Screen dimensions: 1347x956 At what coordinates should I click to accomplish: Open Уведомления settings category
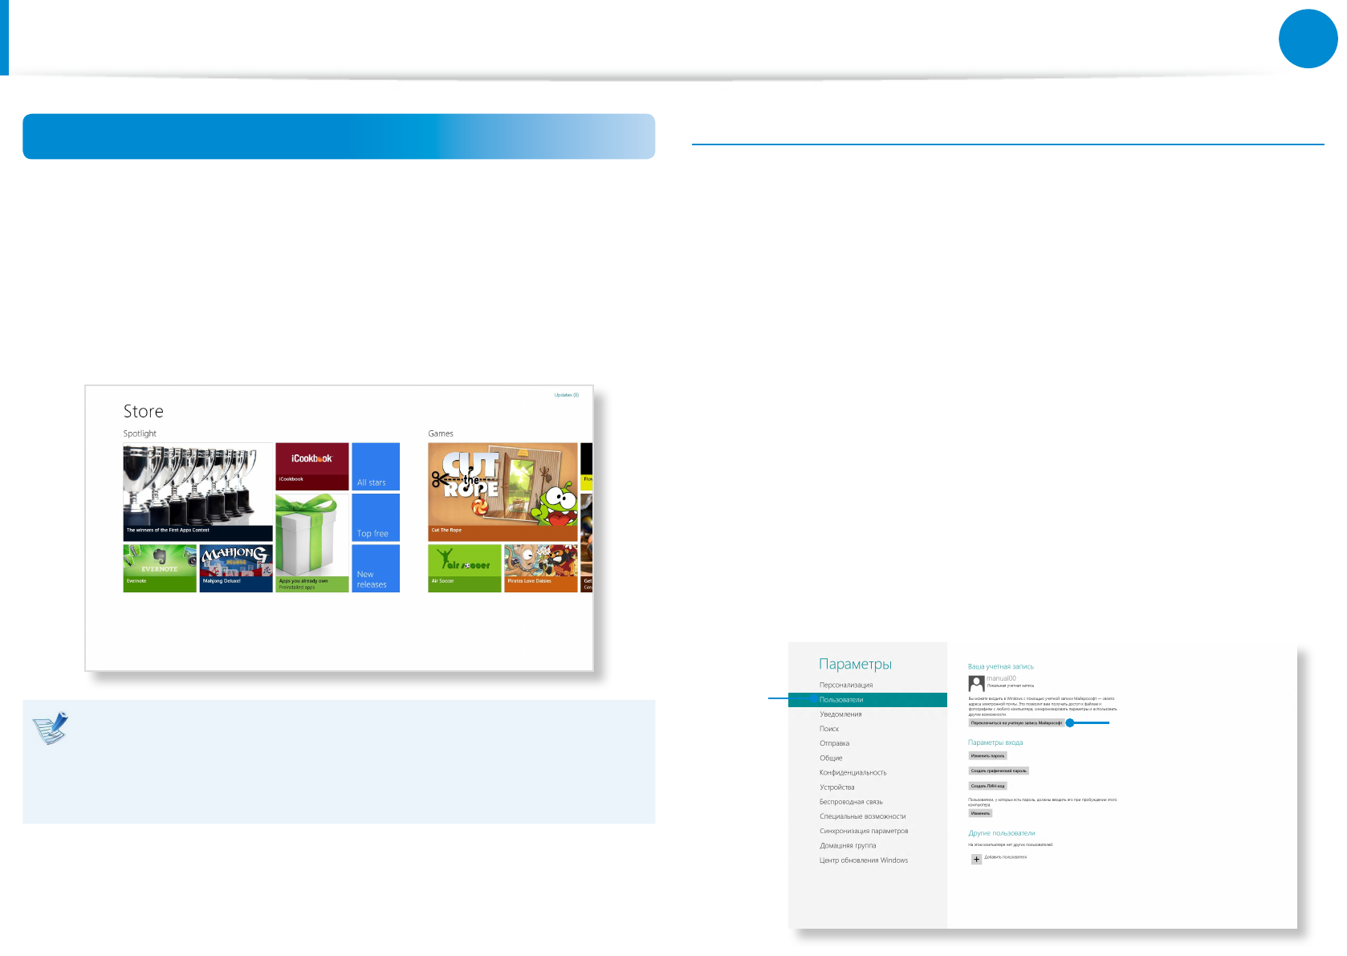click(840, 714)
